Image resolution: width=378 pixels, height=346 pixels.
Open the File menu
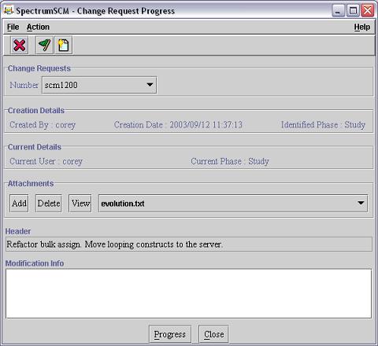click(13, 27)
